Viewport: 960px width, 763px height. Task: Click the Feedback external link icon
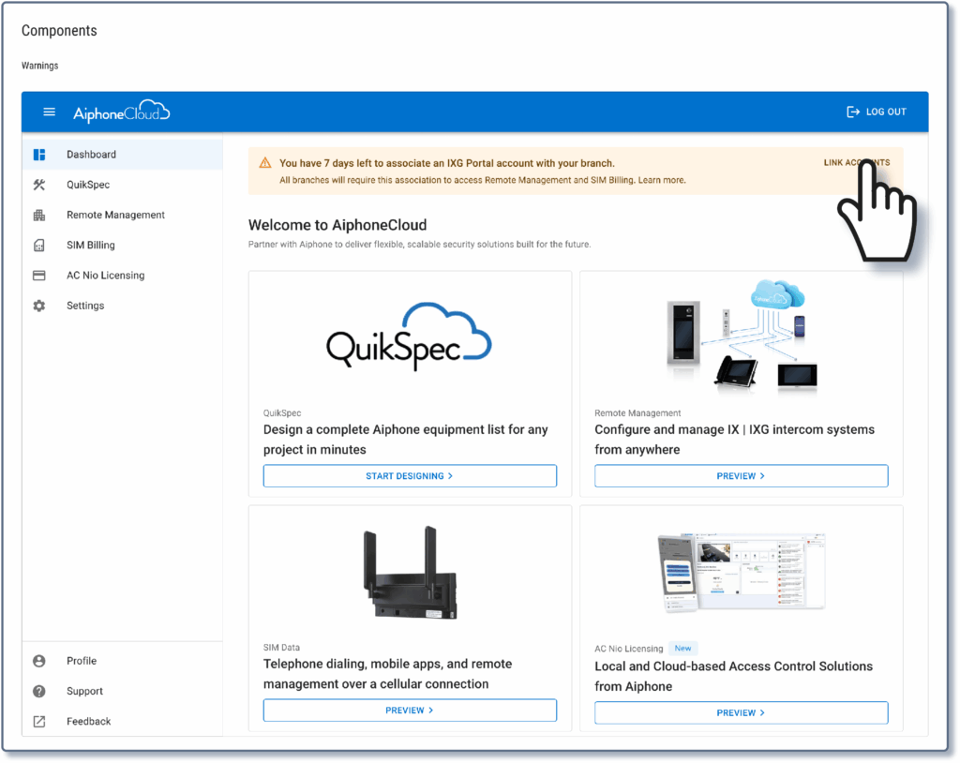[39, 722]
